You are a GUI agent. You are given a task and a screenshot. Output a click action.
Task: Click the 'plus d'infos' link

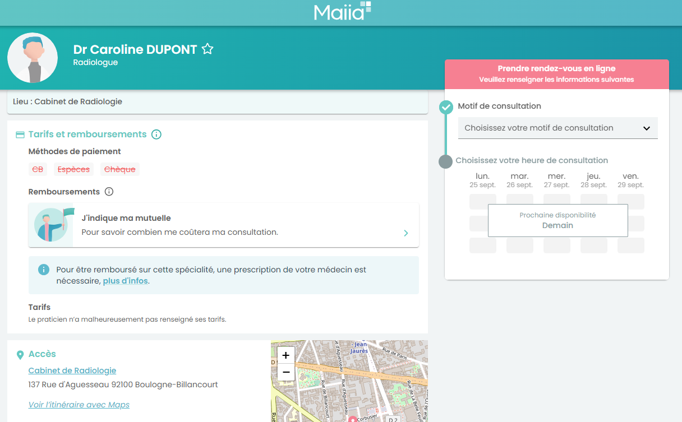click(125, 281)
